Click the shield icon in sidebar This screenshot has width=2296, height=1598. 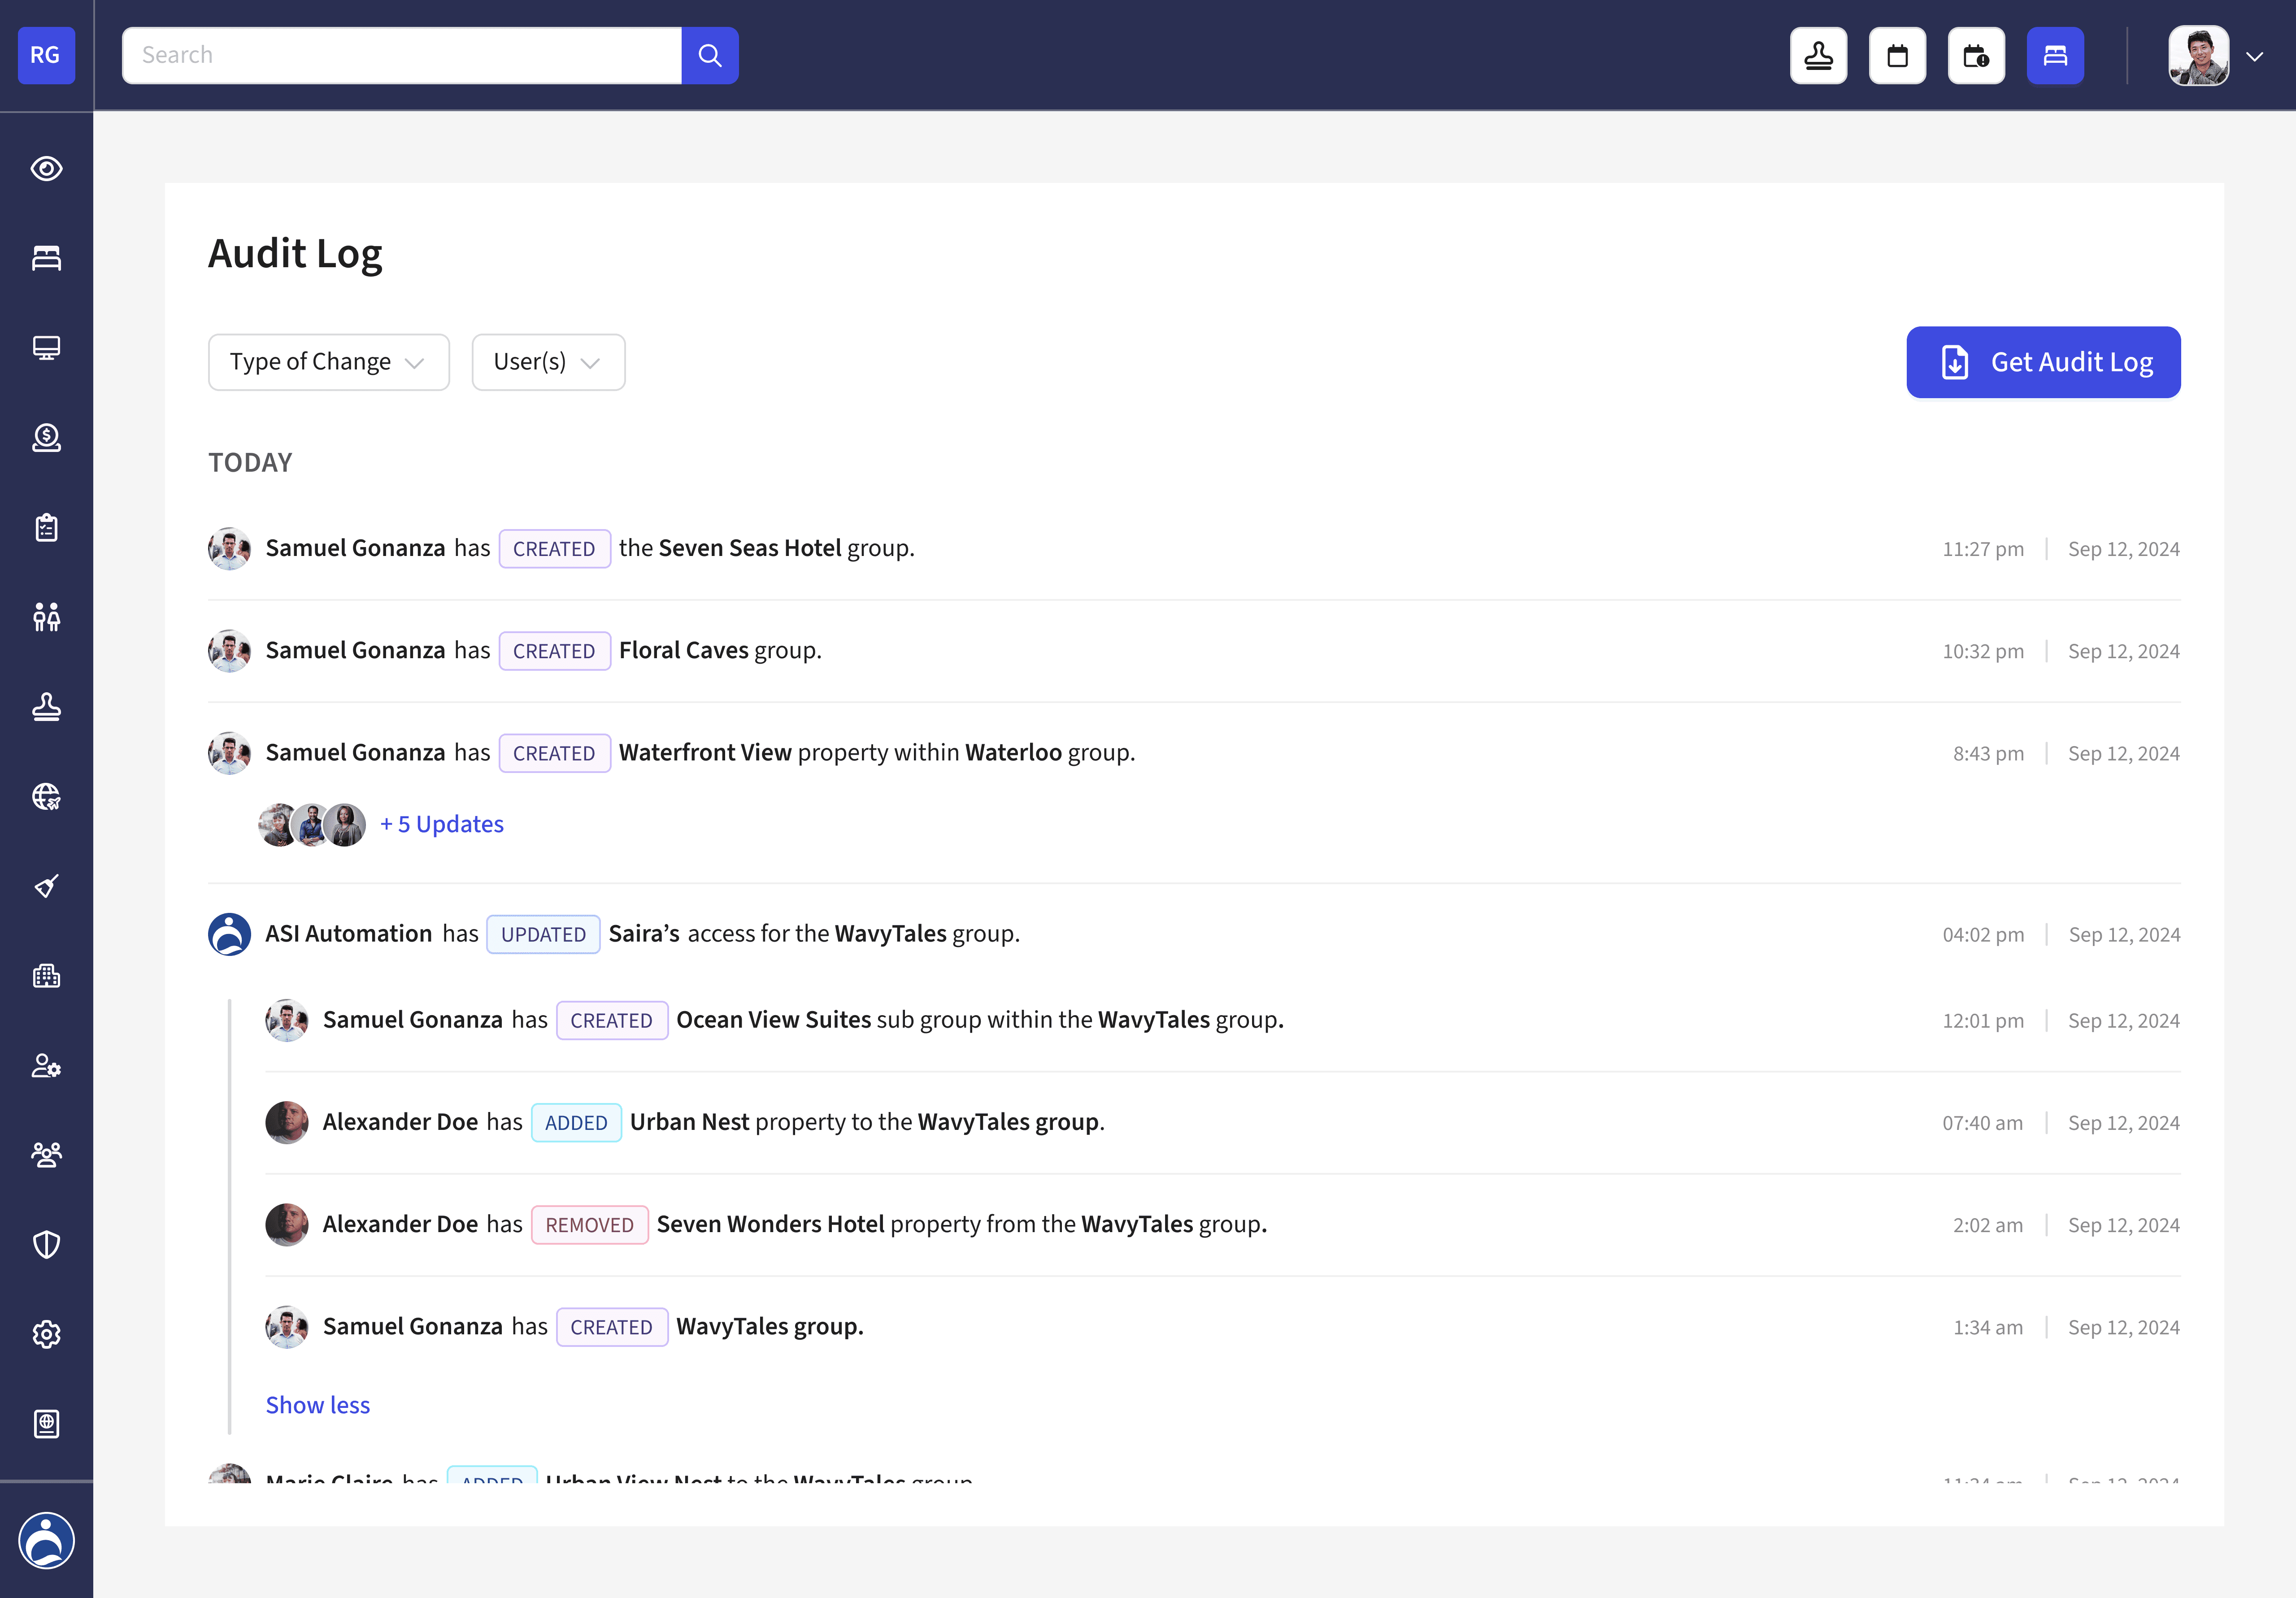pyautogui.click(x=46, y=1244)
